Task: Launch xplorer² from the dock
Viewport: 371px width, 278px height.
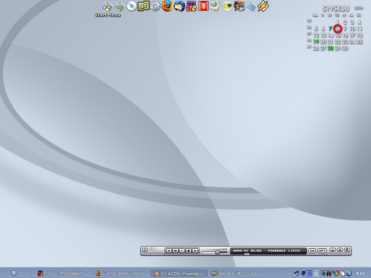Action: (143, 6)
